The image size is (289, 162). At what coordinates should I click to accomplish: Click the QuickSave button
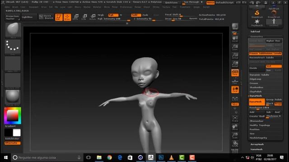pos(171,3)
